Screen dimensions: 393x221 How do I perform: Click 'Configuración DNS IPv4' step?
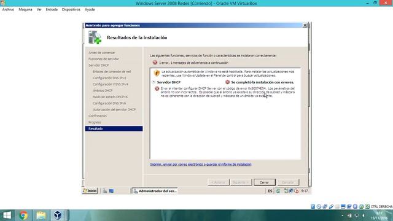109,78
